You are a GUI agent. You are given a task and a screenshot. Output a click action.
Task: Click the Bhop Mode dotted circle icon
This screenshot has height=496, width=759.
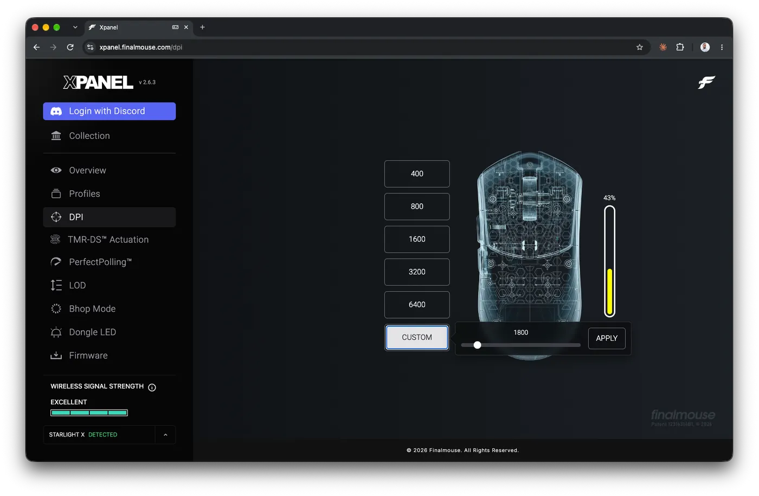pyautogui.click(x=56, y=308)
